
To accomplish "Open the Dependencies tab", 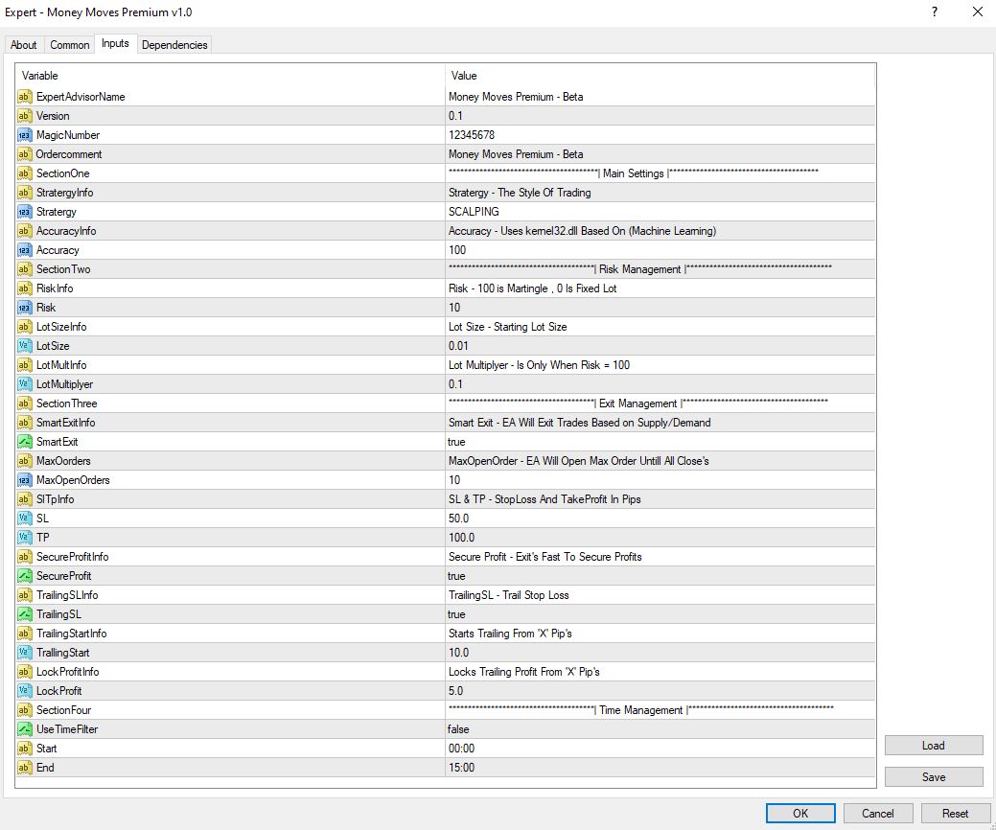I will (174, 45).
